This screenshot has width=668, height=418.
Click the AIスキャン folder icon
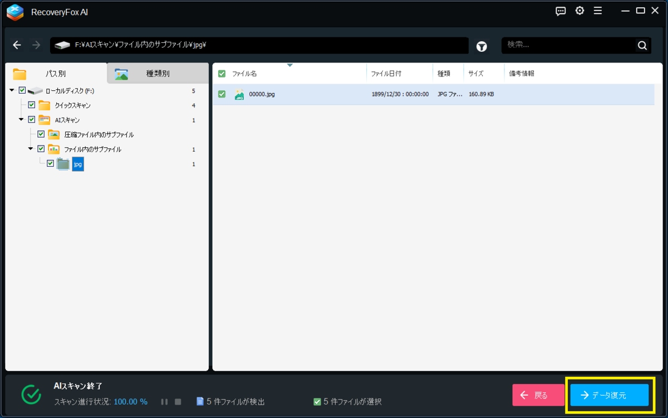(45, 120)
